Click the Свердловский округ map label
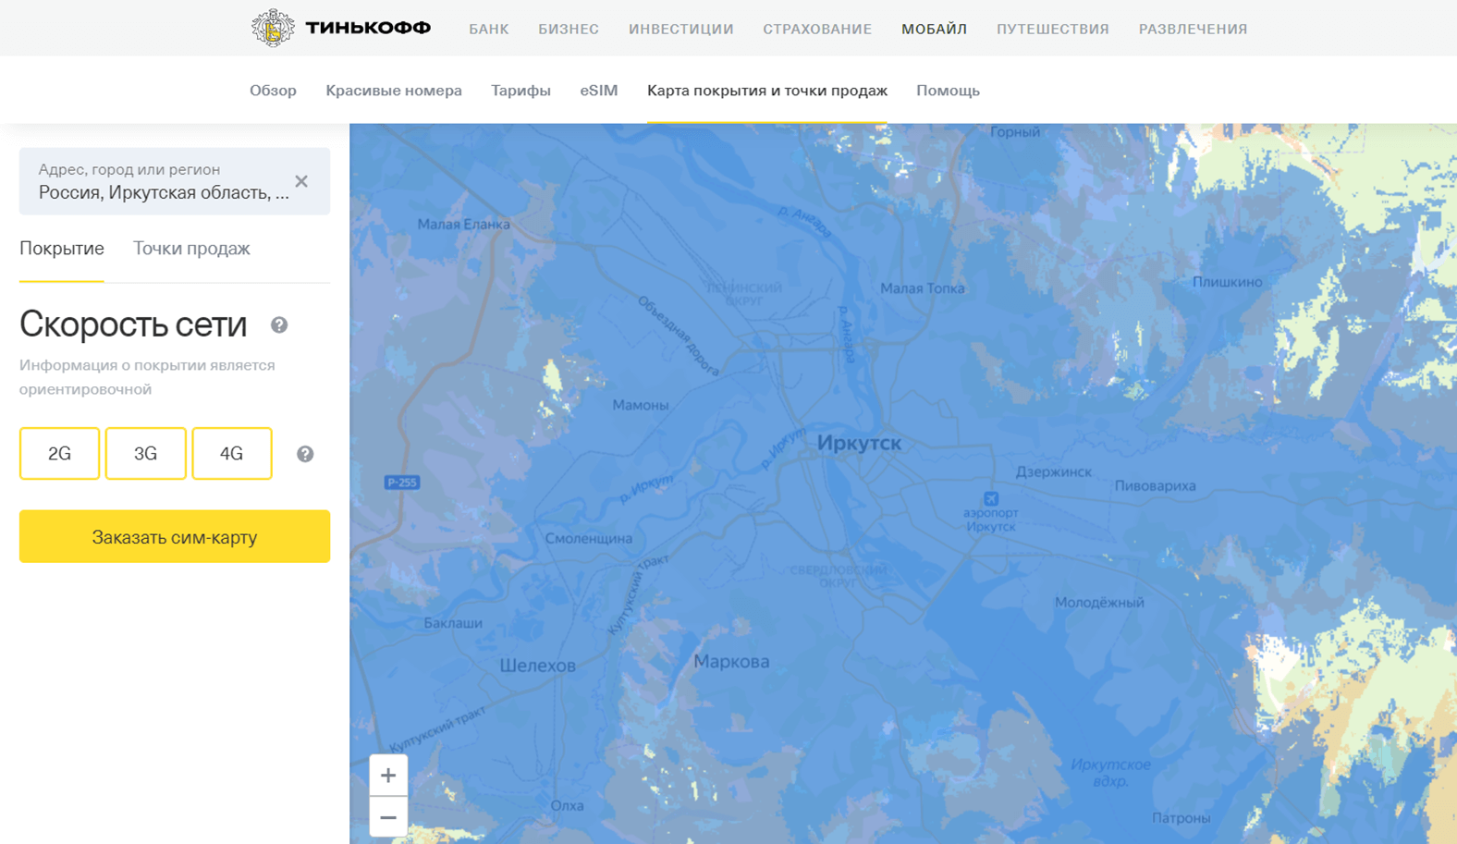The height and width of the screenshot is (844, 1457). (838, 576)
